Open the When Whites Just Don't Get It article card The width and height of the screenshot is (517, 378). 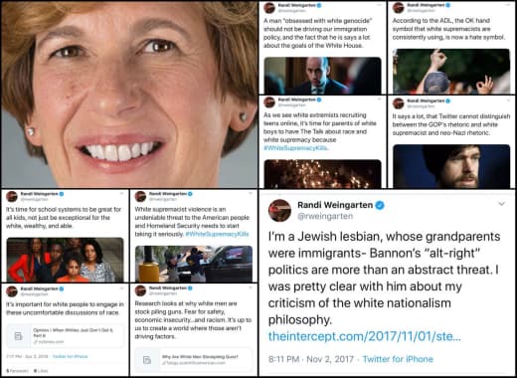point(66,335)
